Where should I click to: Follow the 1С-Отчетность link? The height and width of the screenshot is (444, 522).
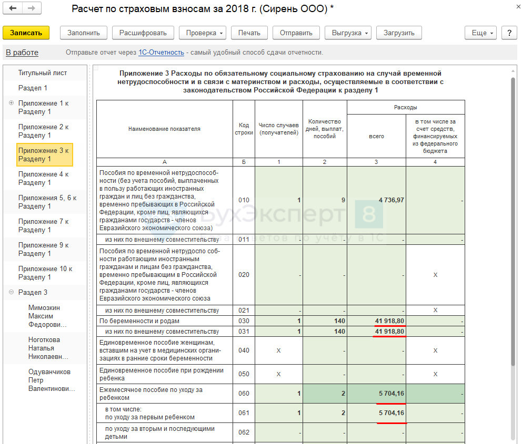pyautogui.click(x=161, y=53)
